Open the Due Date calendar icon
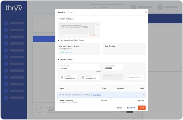The image size is (183, 120). click(x=83, y=77)
